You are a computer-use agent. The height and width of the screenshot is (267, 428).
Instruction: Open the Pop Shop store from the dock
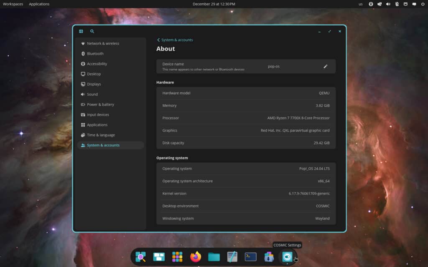tap(268, 257)
